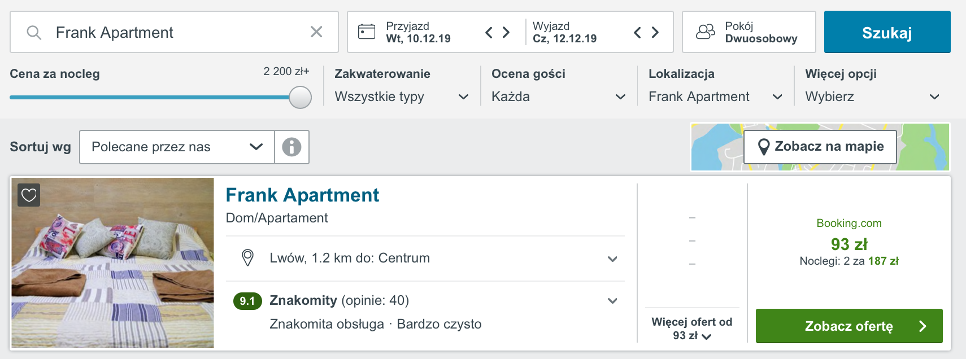Move arrival date one day later

point(506,33)
